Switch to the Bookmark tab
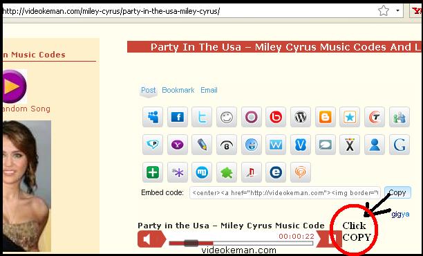 click(178, 90)
